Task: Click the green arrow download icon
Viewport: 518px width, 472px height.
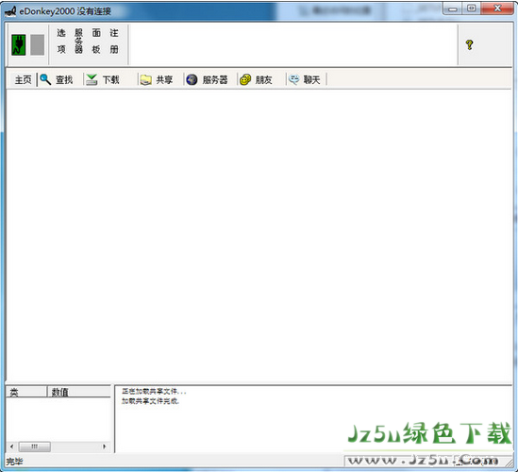Action: click(92, 79)
